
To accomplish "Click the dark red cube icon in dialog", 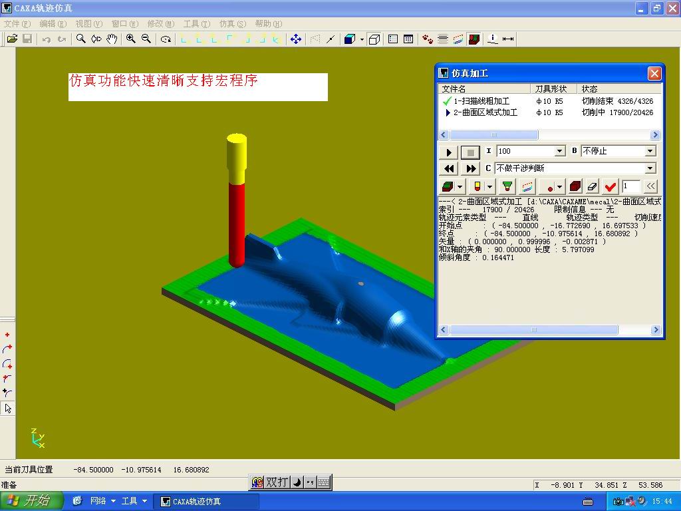I will [575, 187].
